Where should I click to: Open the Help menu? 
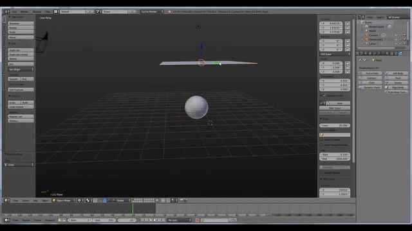[x=48, y=12]
